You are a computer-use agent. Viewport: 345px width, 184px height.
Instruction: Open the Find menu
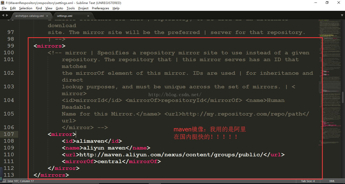click(x=39, y=8)
